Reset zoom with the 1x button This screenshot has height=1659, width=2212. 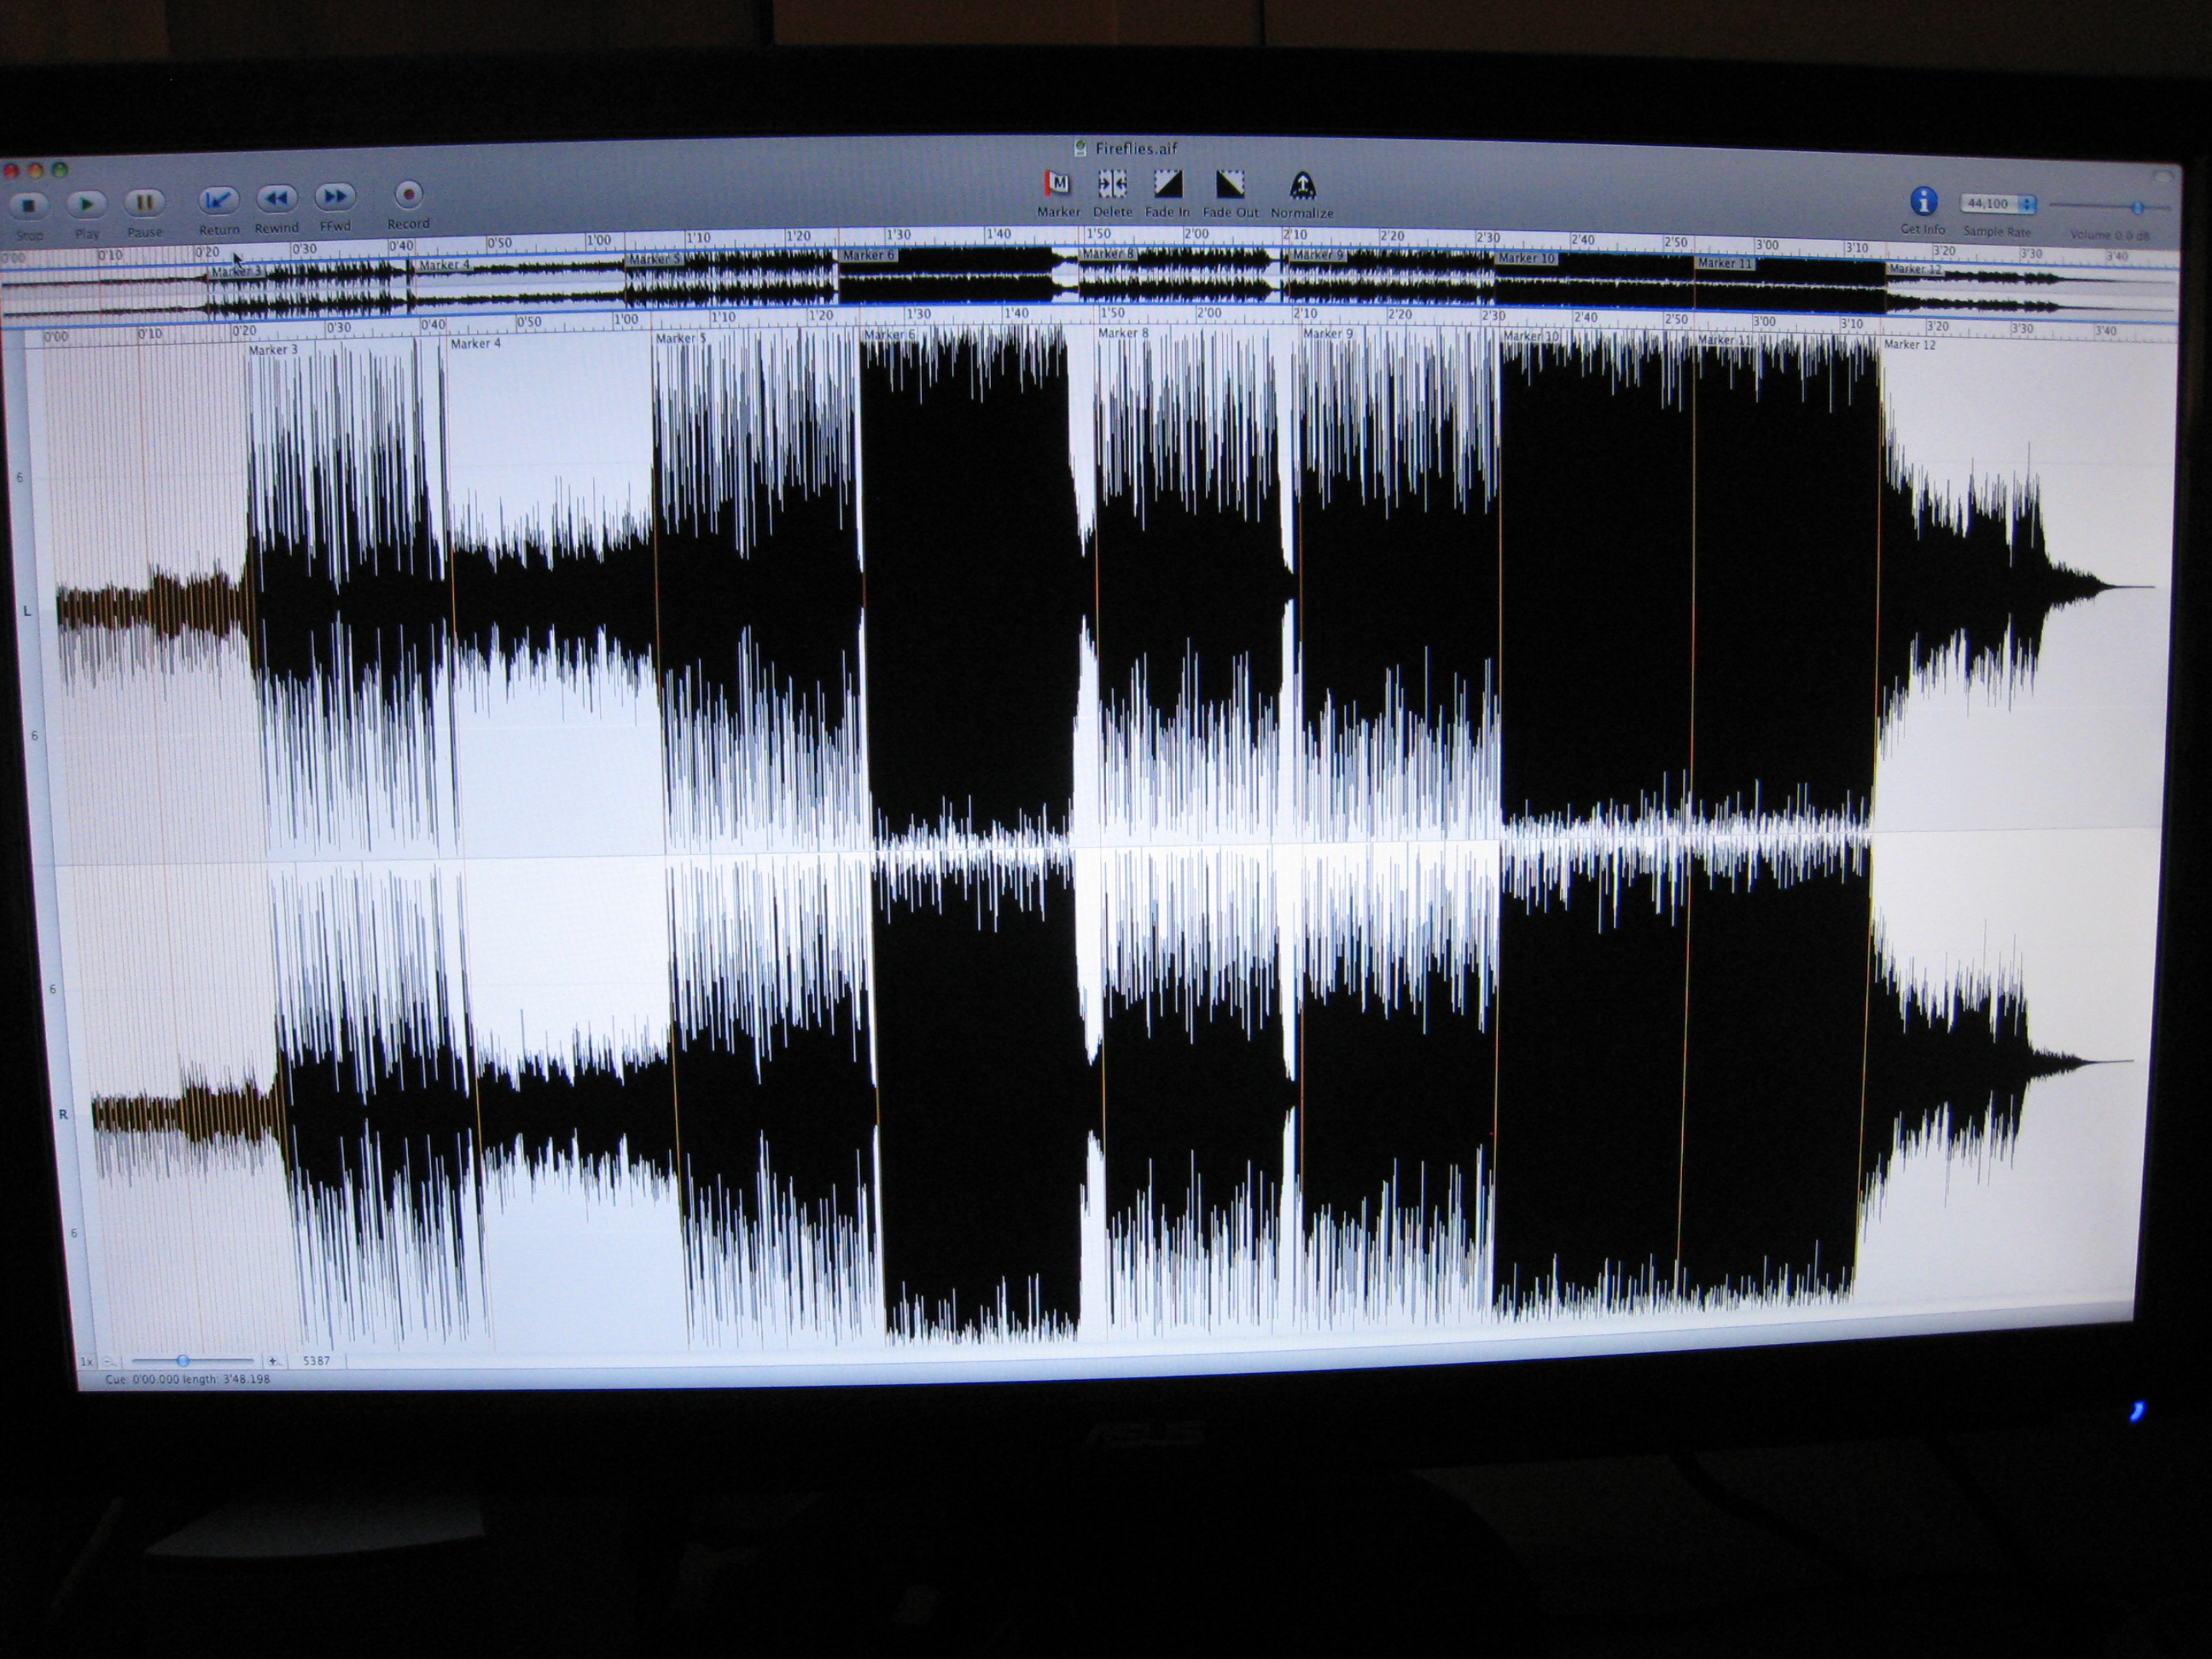pos(87,1361)
